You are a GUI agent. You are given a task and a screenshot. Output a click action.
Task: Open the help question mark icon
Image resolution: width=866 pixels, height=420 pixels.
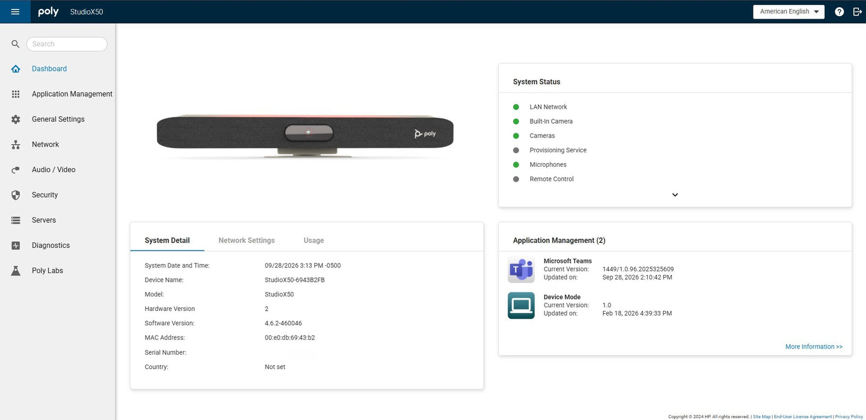tap(840, 11)
